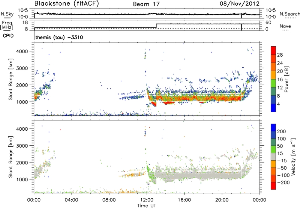The width and height of the screenshot is (300, 208).
Task: Select the N.Search legend label
Action: (289, 14)
